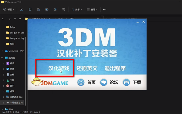Open the 论坛 speech bubble icon
This screenshot has height=114, width=182.
103,83
